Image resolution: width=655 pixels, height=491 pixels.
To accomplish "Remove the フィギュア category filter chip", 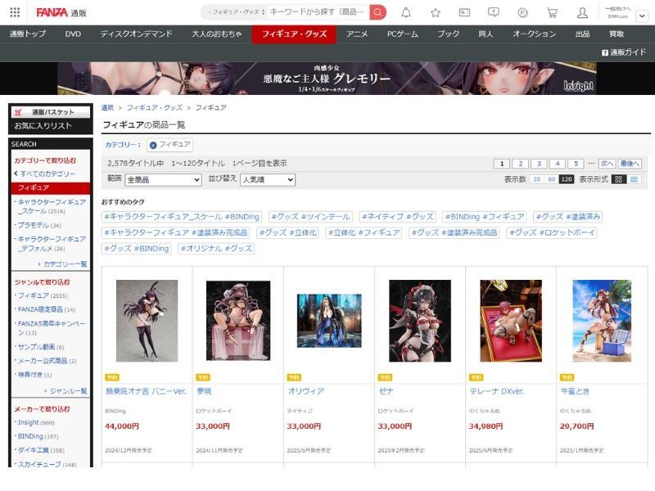I will (153, 146).
